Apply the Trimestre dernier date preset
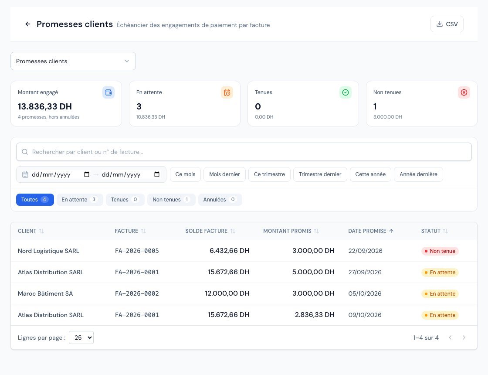Screen dimensions: 488x375 pos(320,174)
